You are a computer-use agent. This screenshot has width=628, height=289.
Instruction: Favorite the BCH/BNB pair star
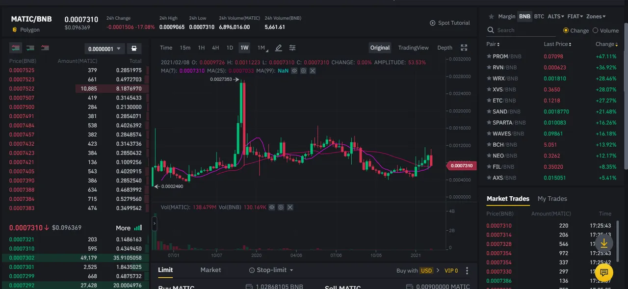tap(489, 145)
